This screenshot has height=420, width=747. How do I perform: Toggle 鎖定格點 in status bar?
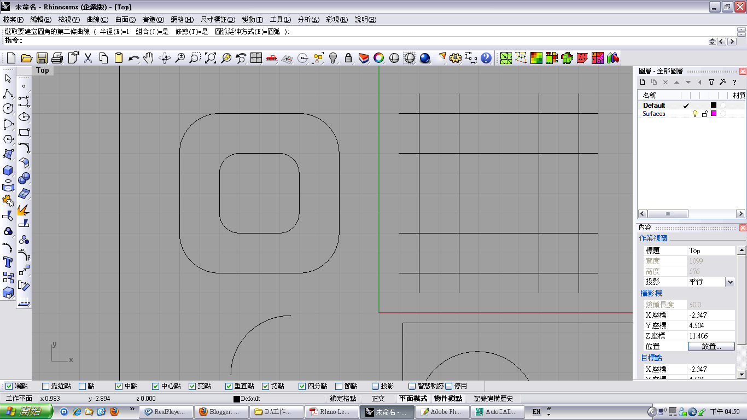pos(343,399)
